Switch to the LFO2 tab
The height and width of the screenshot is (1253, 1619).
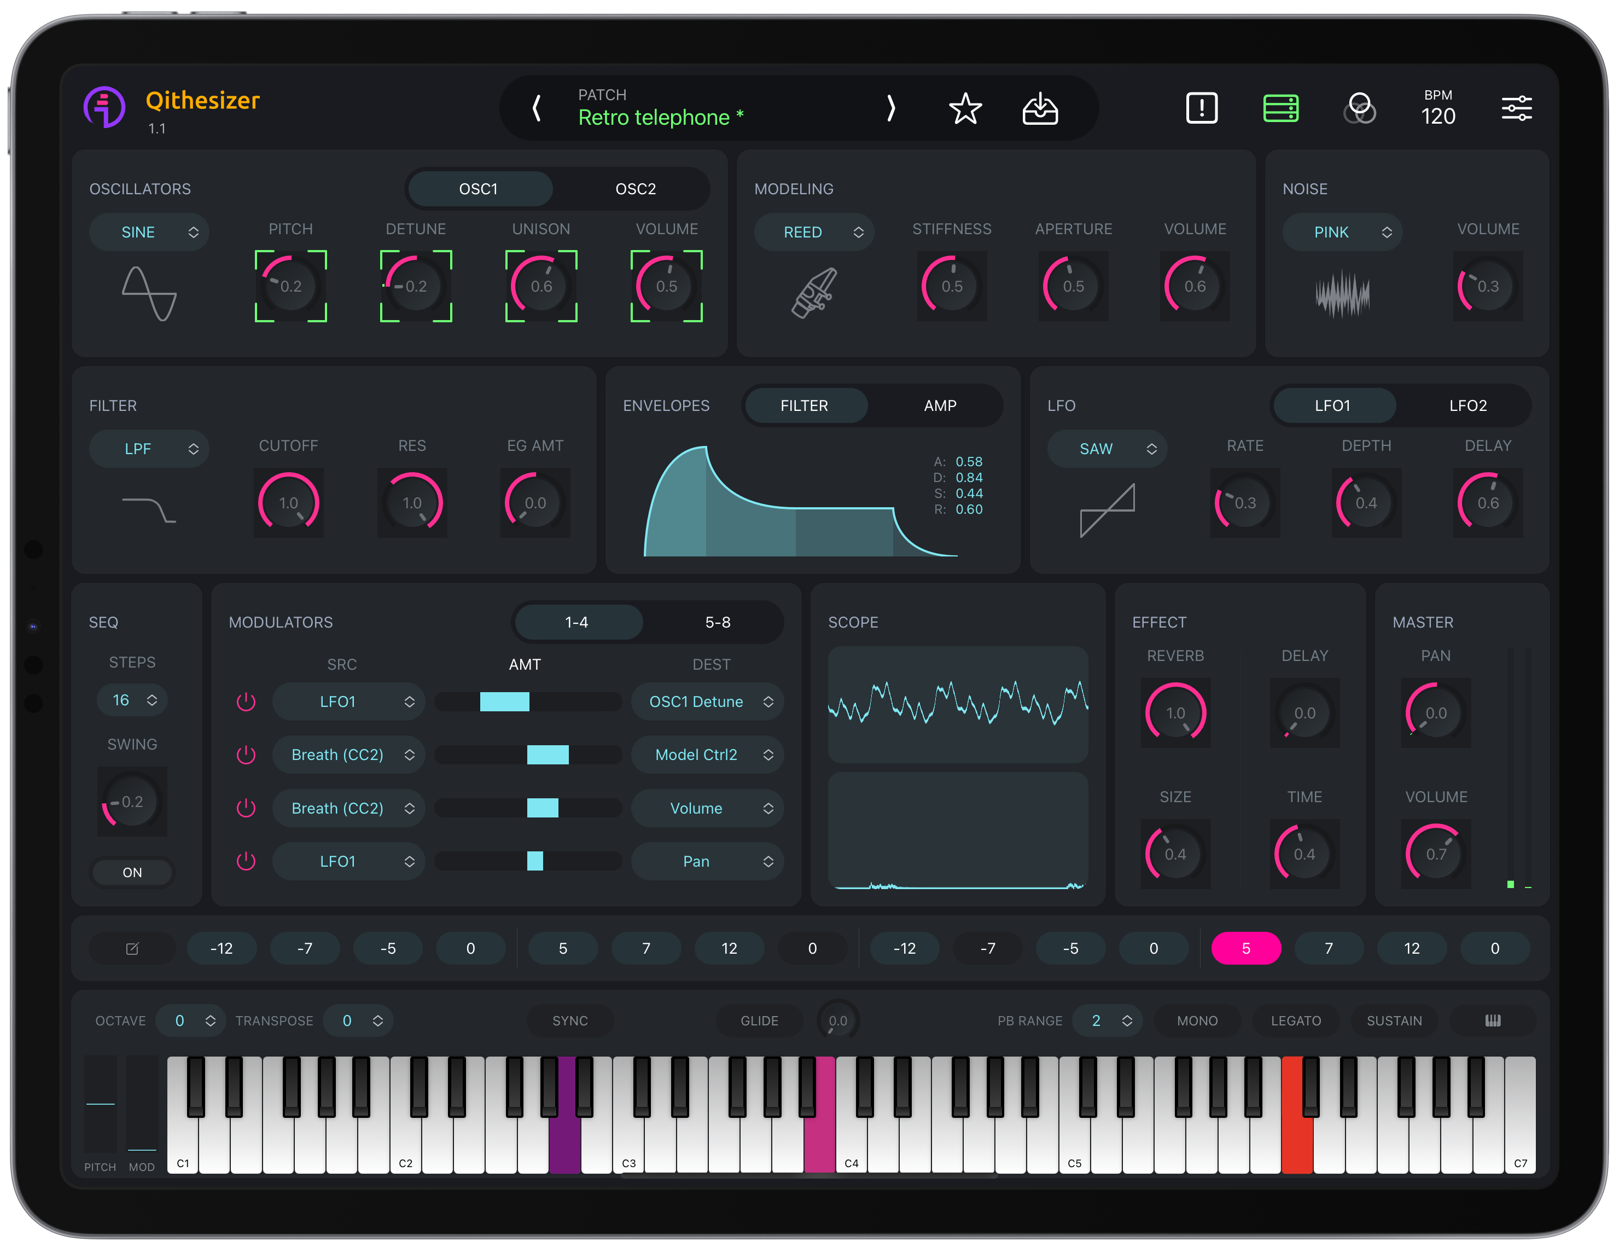[1468, 405]
